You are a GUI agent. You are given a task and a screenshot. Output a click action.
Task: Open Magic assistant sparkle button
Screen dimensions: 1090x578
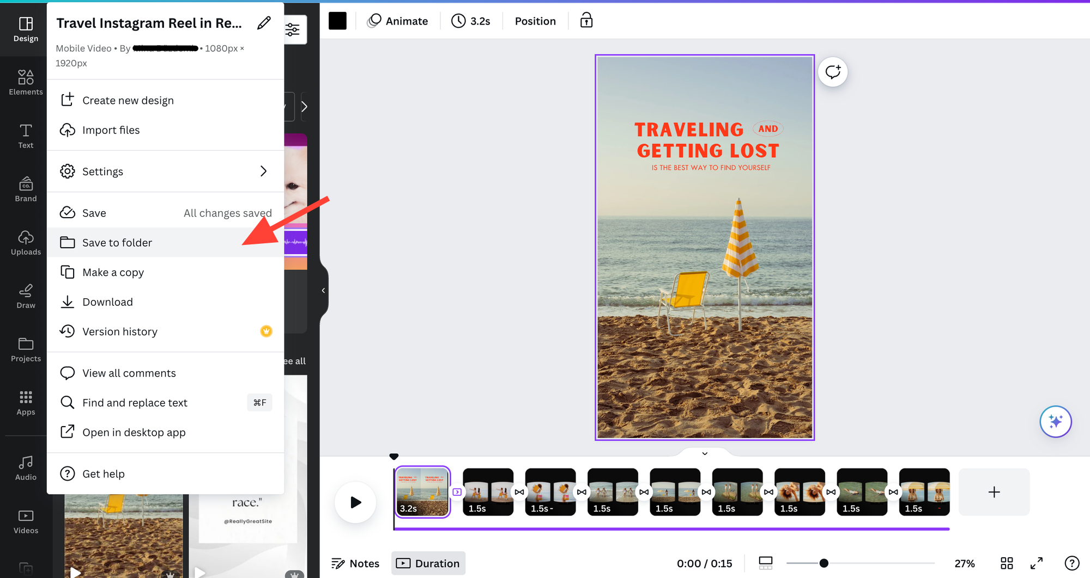(x=1056, y=421)
